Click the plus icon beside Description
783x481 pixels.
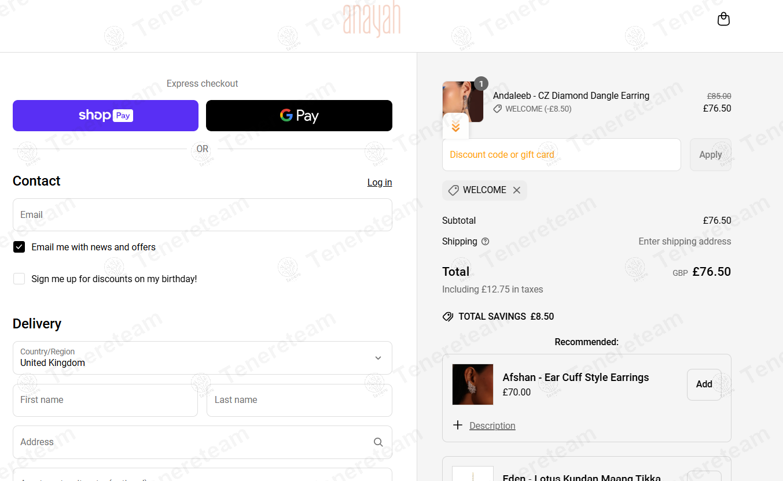click(458, 425)
